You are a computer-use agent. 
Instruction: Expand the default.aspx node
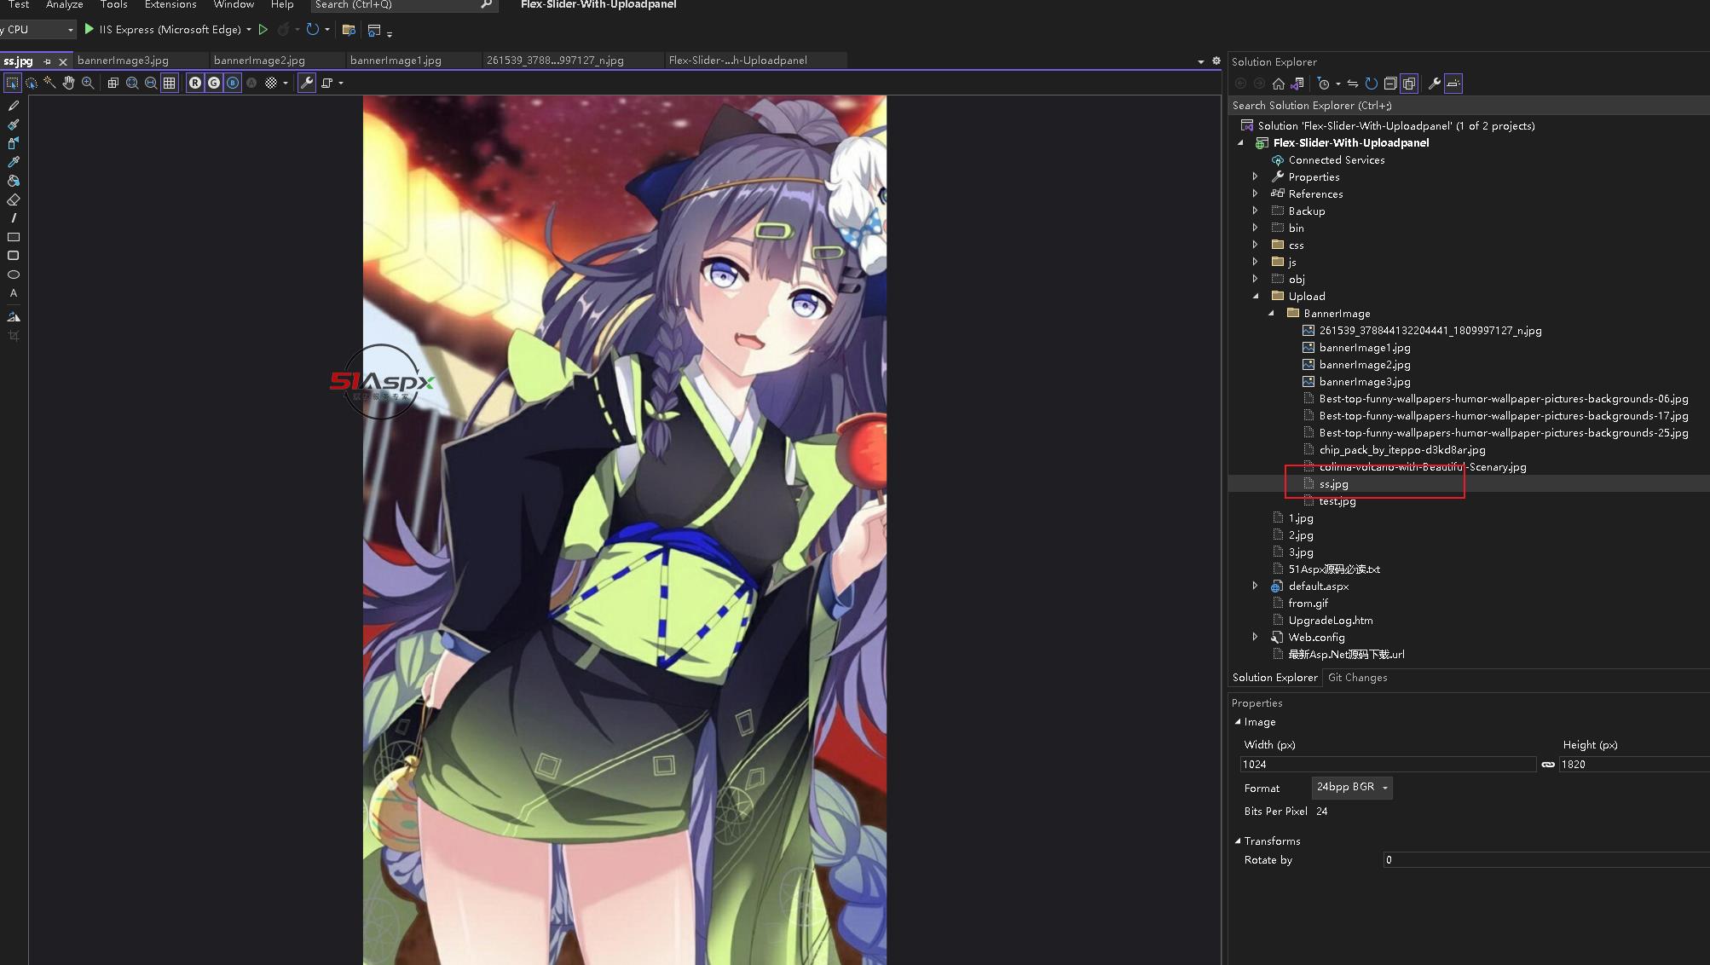click(x=1255, y=586)
